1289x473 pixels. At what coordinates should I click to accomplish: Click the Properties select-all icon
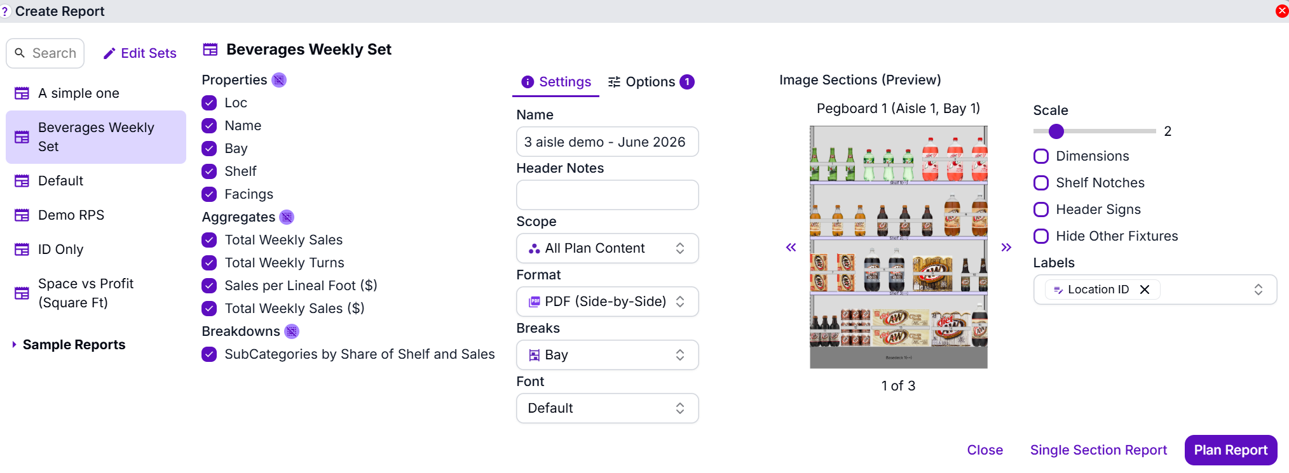tap(279, 80)
